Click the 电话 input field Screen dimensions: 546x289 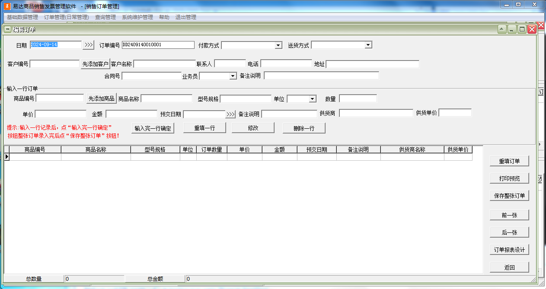(x=286, y=64)
